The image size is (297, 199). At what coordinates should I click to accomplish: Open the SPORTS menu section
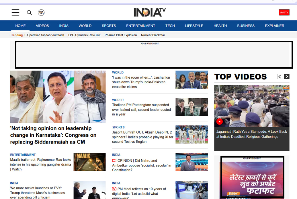(109, 26)
